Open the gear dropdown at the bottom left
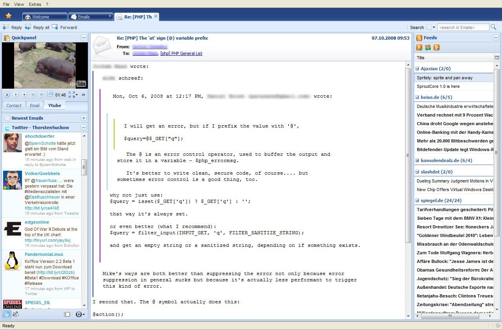This screenshot has height=330, width=502. pos(79,314)
